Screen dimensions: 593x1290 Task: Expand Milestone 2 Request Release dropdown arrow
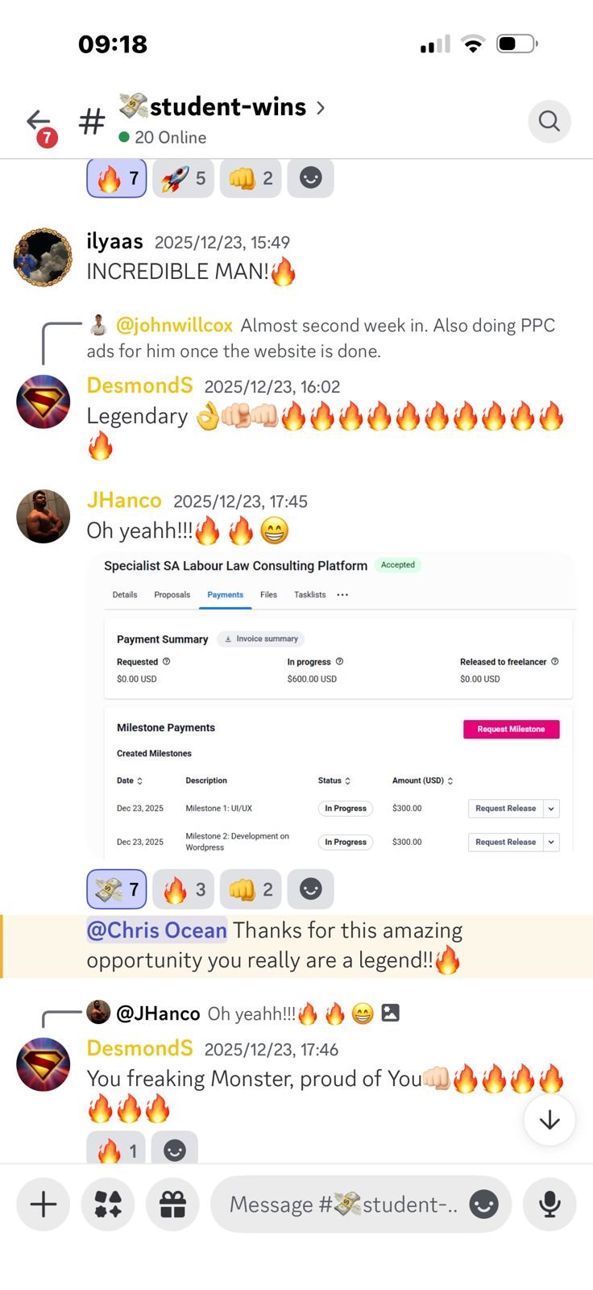551,842
